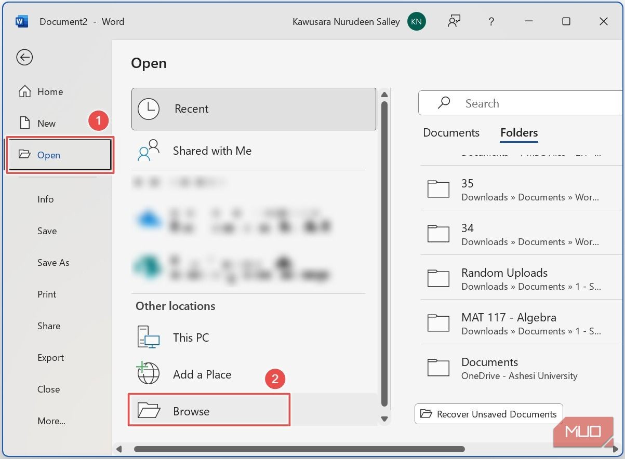Click into the Search field
Screen dimensions: 625x459
(x=521, y=103)
